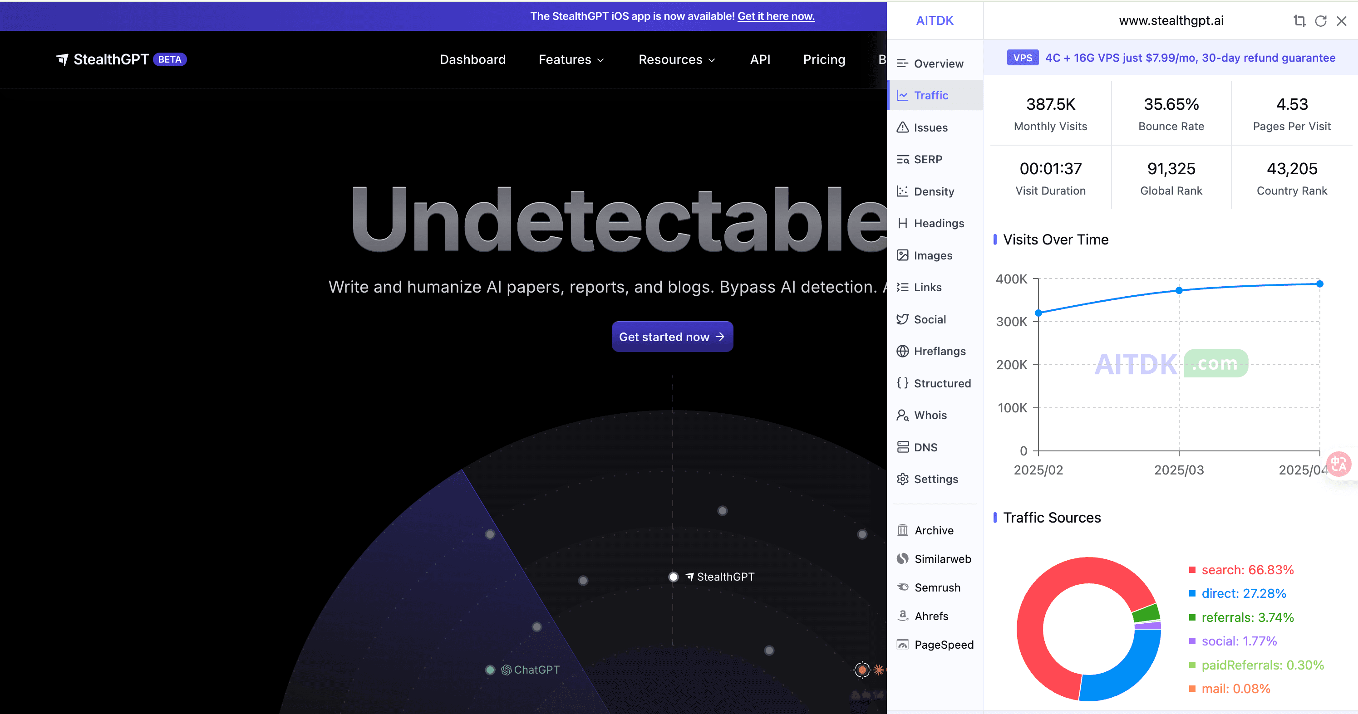Screen dimensions: 1358x714
Task: Click the 2025/04 data point on chart
Action: [1320, 284]
